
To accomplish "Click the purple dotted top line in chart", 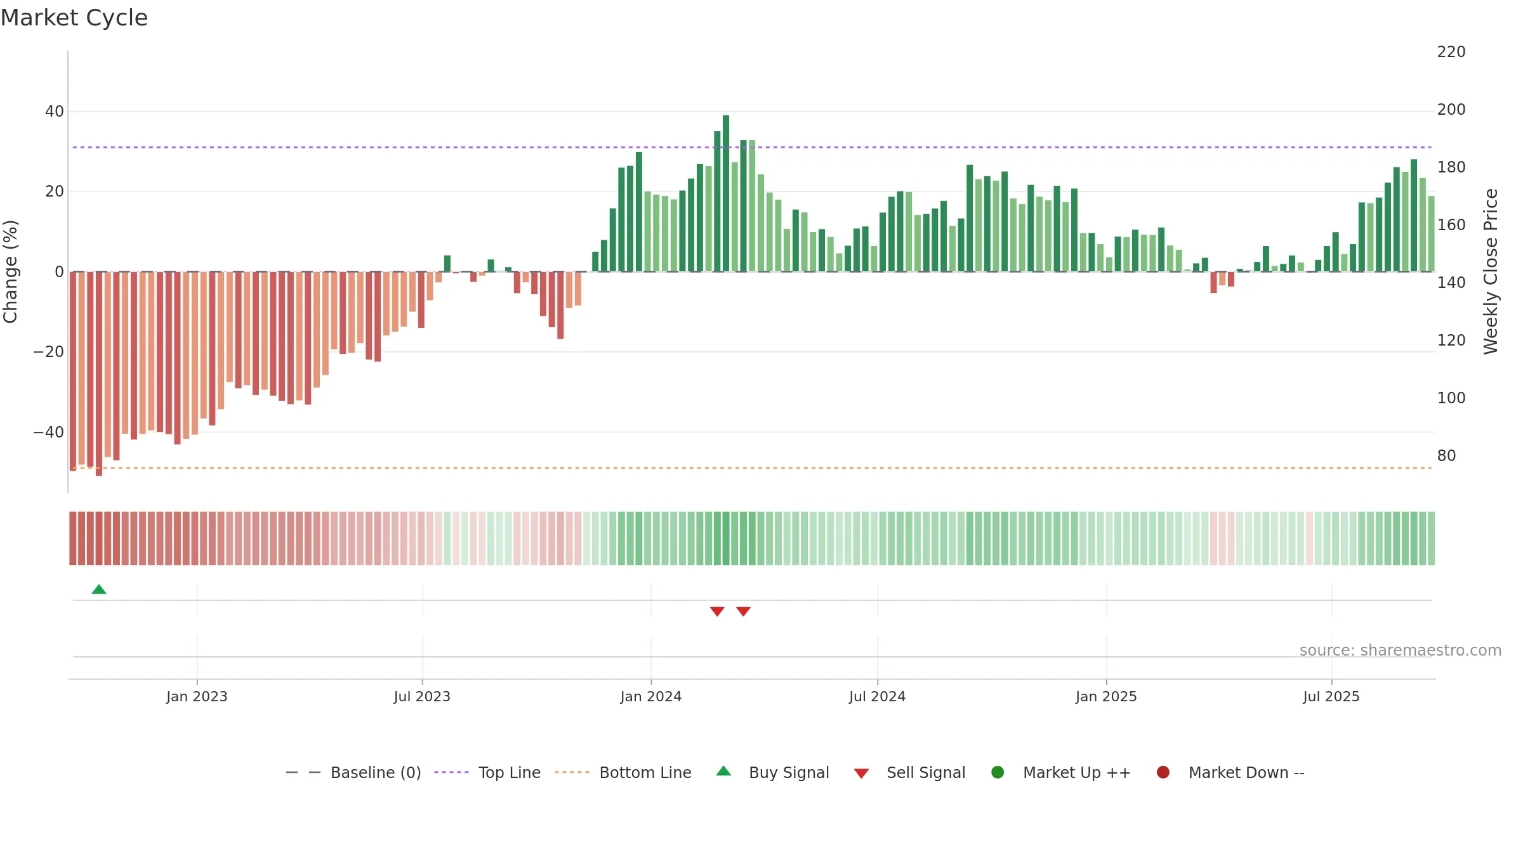I will coord(752,147).
